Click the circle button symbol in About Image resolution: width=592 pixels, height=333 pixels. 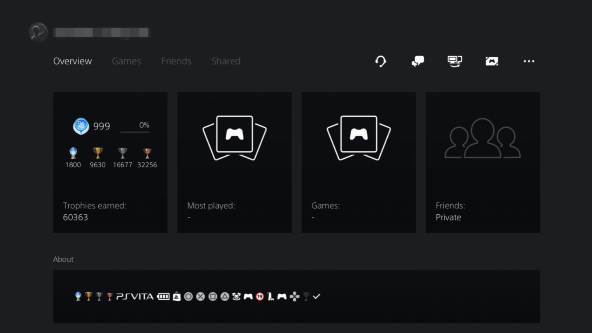point(188,296)
